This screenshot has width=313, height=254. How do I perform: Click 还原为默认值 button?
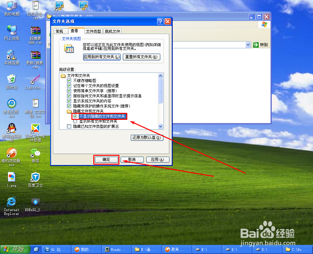pyautogui.click(x=147, y=138)
